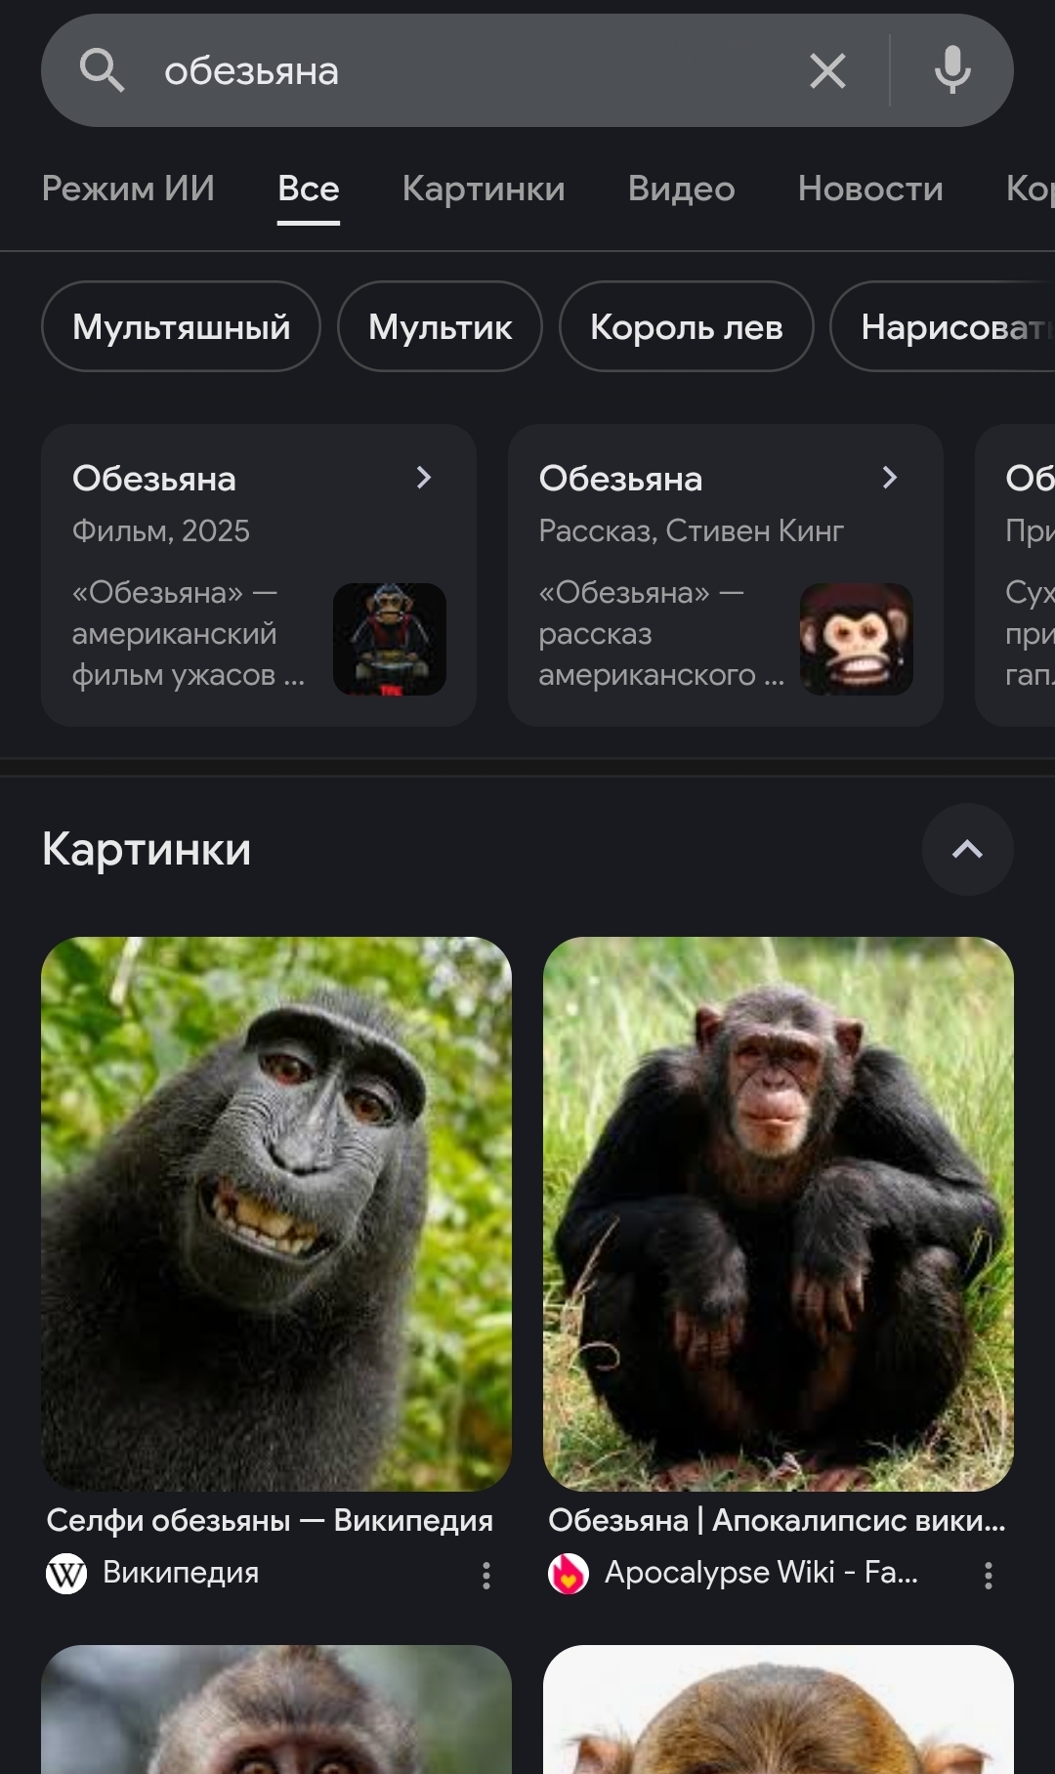1055x1774 pixels.
Task: Expand the Обезьяна Рассказ card arrow
Action: tap(890, 478)
